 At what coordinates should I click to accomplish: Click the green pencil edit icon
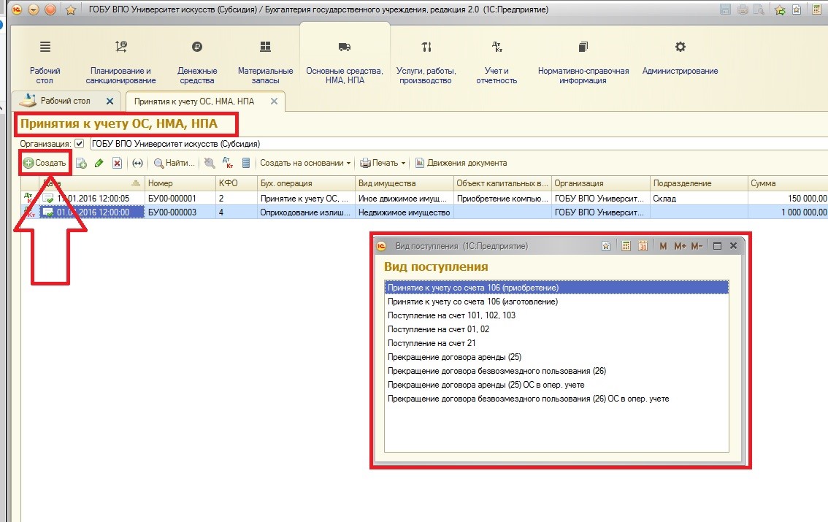pyautogui.click(x=99, y=164)
